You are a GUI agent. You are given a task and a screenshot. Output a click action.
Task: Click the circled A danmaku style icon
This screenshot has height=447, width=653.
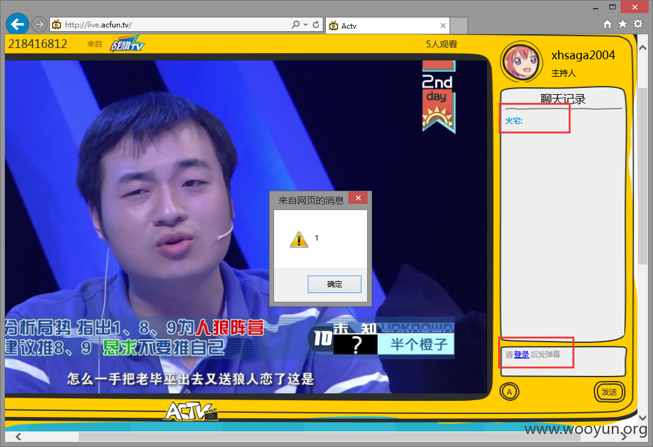[509, 392]
